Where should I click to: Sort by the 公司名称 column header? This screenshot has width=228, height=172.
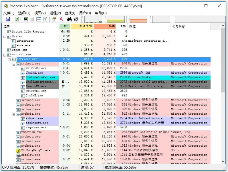pyautogui.click(x=190, y=26)
